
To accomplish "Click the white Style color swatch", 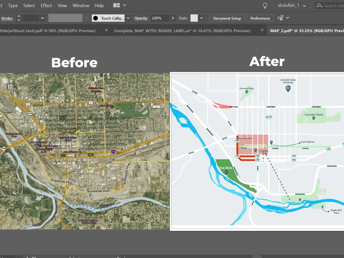I will (194, 18).
